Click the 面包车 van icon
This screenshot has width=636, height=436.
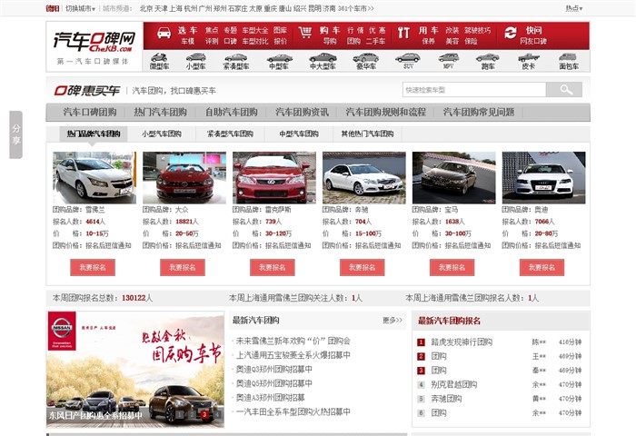click(568, 57)
